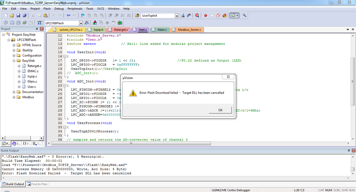Comment the selection with the comment icon
Image resolution: width=356 pixels, height=192 pixels.
pyautogui.click(x=123, y=15)
